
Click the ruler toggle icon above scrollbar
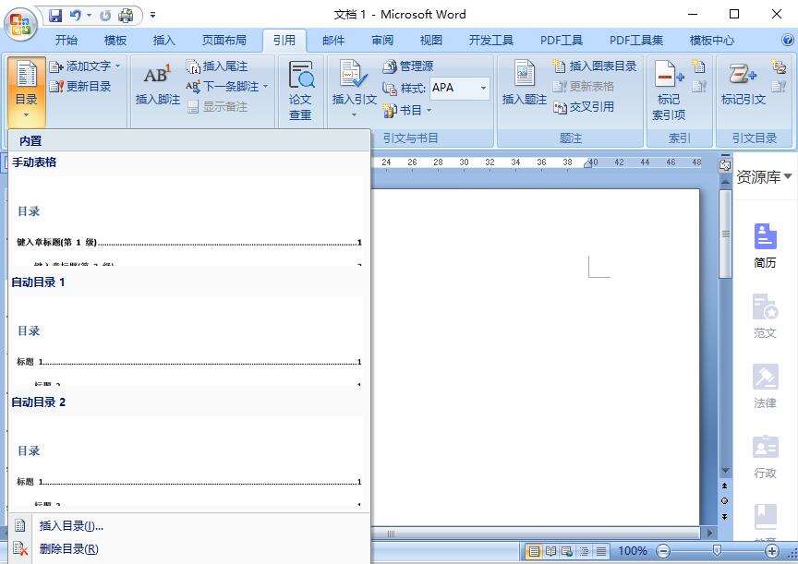725,165
